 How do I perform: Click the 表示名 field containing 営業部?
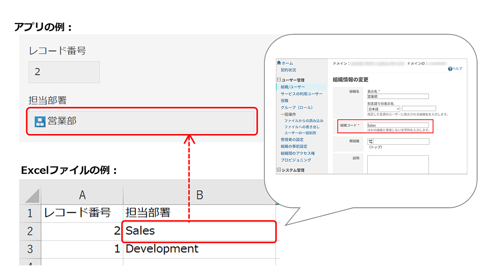pos(398,96)
